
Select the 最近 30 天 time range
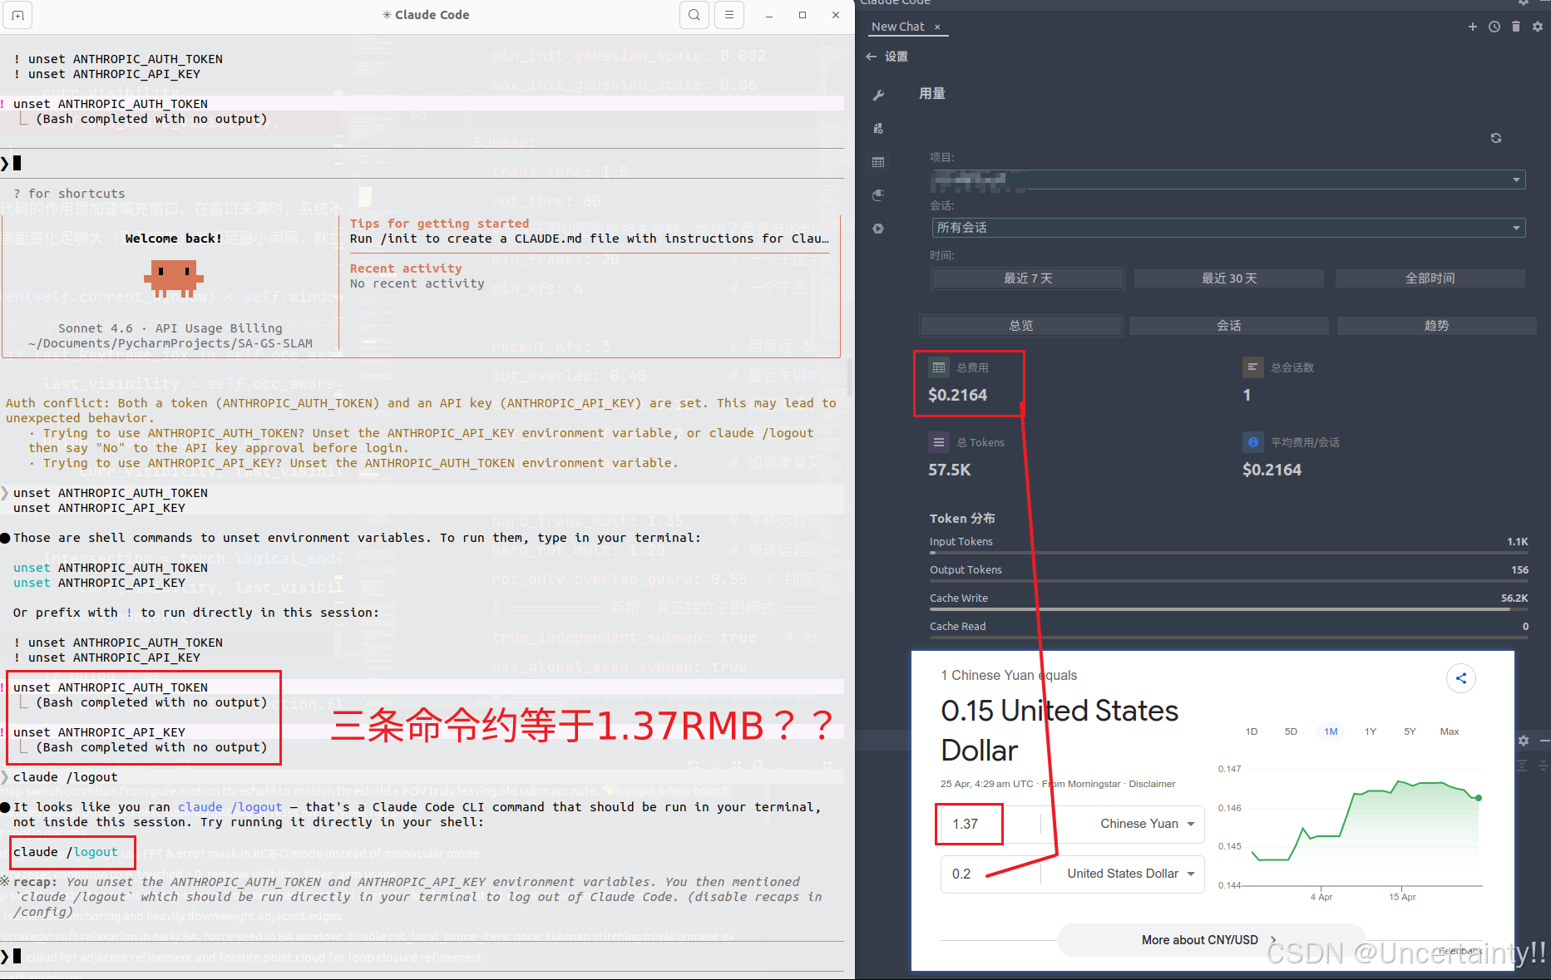point(1229,278)
